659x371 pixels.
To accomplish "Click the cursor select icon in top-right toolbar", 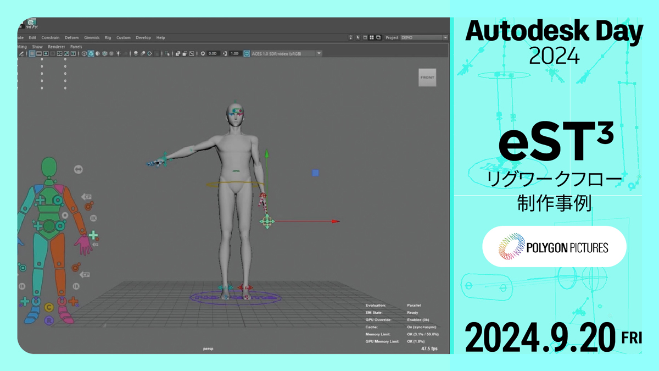I will click(358, 37).
